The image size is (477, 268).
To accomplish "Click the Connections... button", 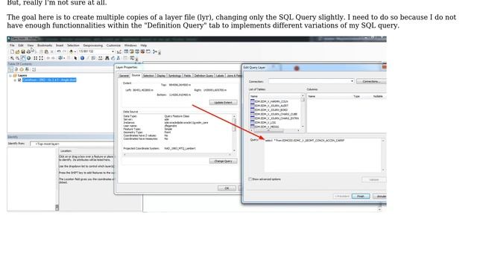I will click(x=371, y=81).
